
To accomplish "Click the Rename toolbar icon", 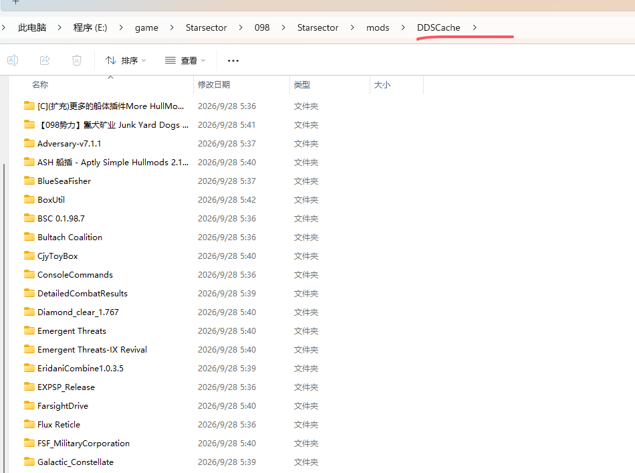I will (x=13, y=60).
